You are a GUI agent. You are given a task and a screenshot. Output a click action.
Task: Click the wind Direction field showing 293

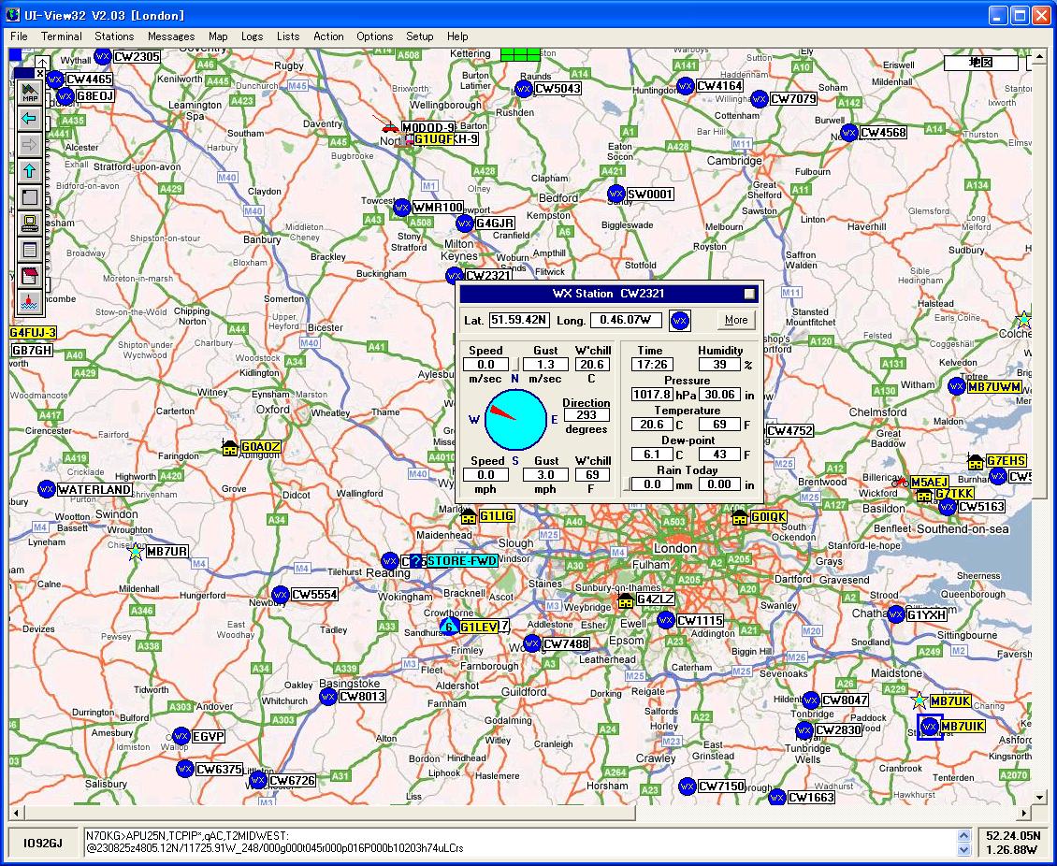(x=586, y=415)
